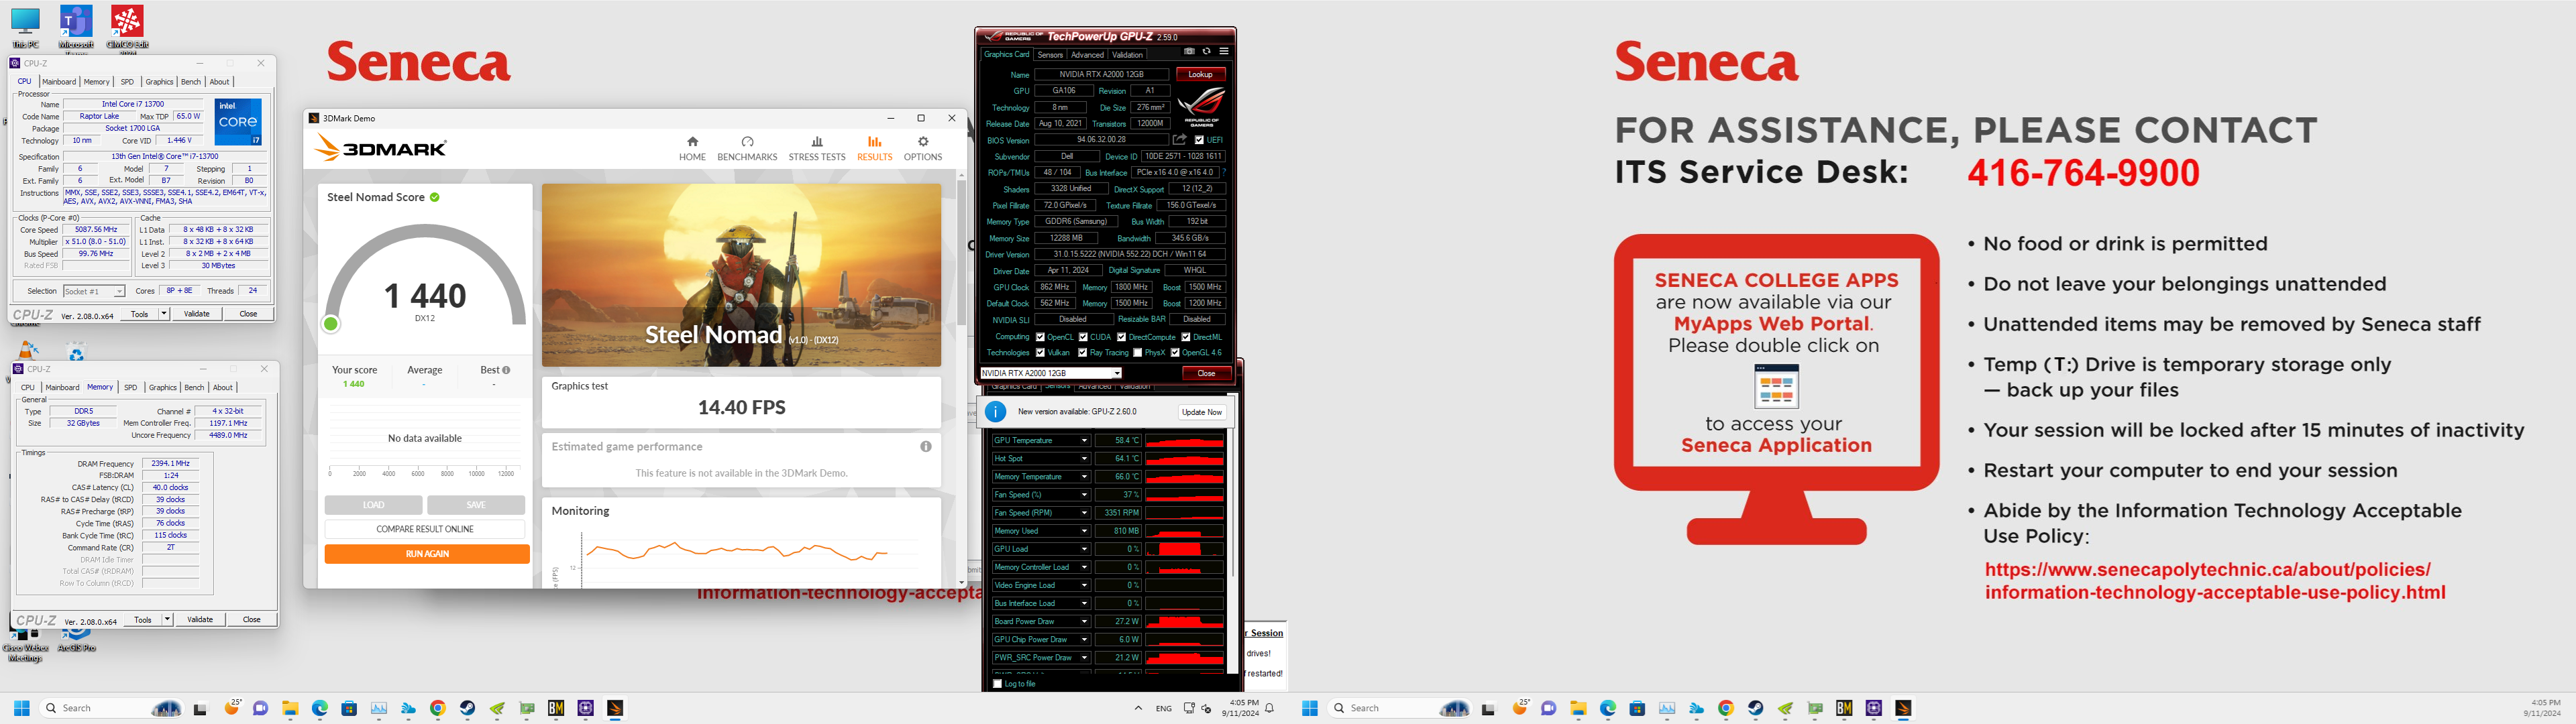
Task: Click GPU-Z screenshot camera icon
Action: tap(1189, 52)
